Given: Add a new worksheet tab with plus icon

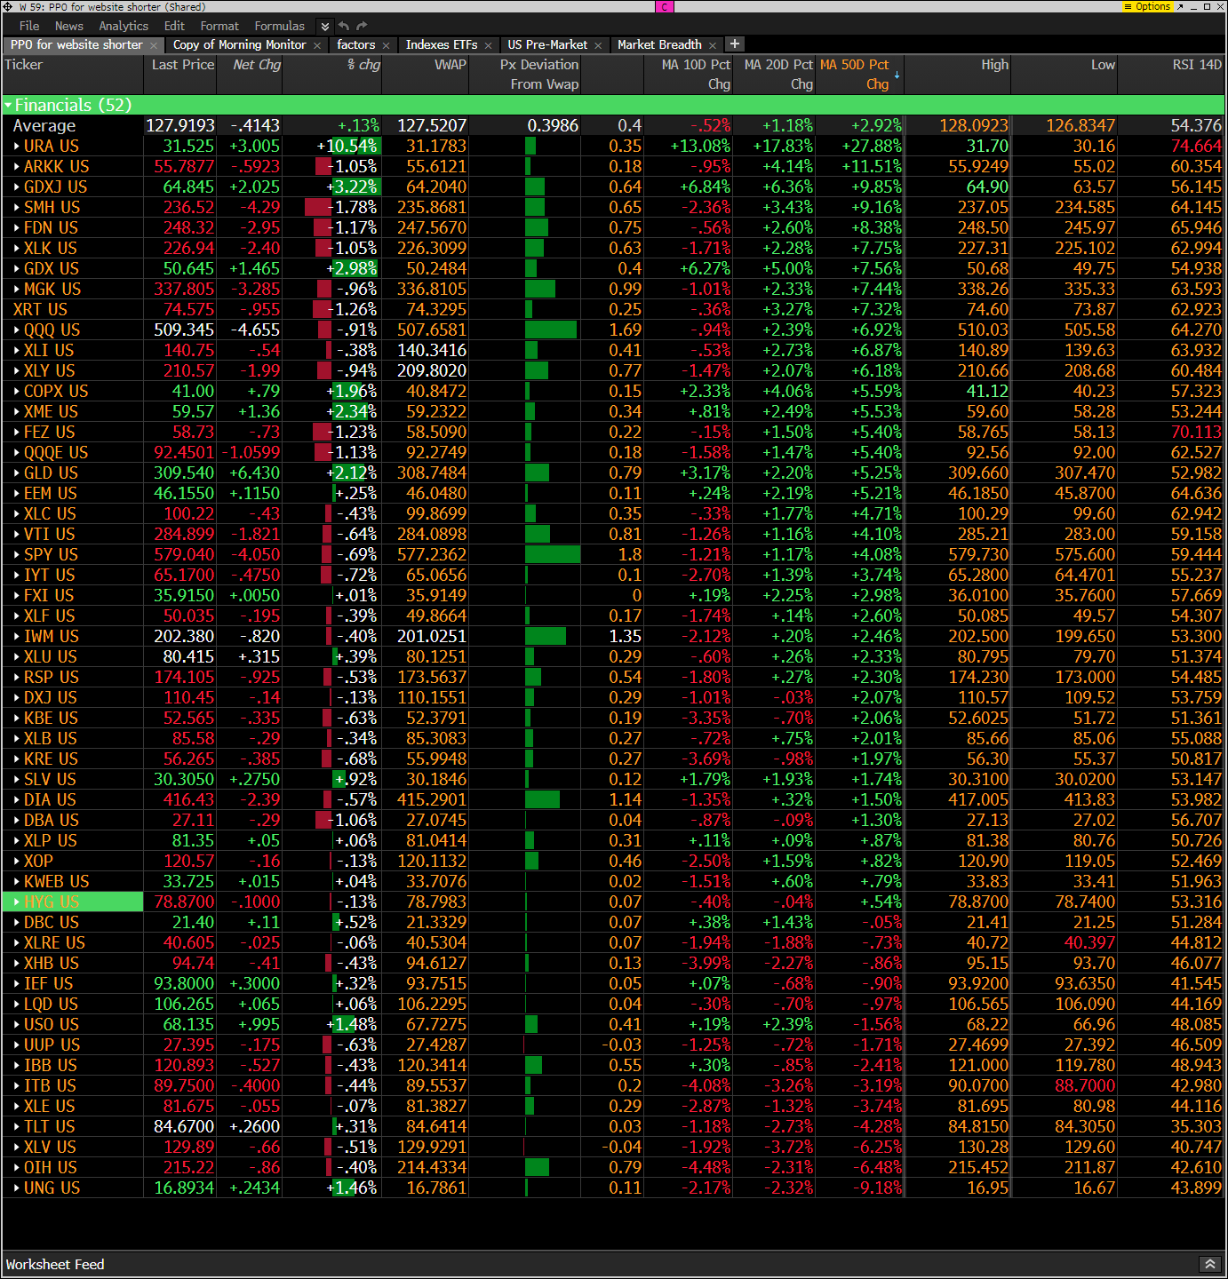Looking at the screenshot, I should (735, 44).
